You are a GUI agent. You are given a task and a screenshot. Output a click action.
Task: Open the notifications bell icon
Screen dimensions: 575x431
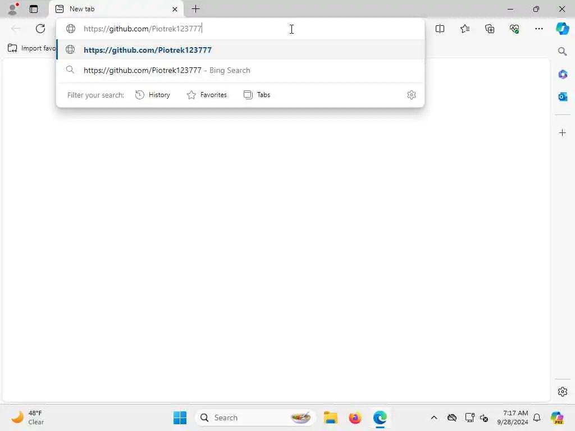click(537, 418)
